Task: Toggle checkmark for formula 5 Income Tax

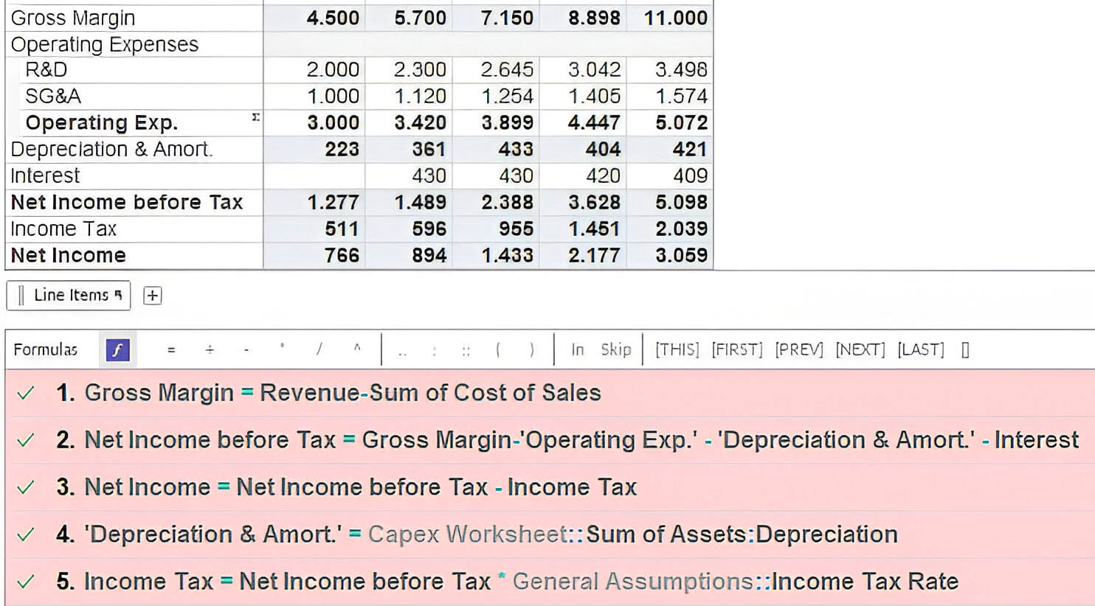Action: 26,582
